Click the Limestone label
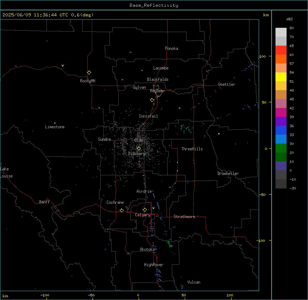308x300 pixels. (55, 127)
